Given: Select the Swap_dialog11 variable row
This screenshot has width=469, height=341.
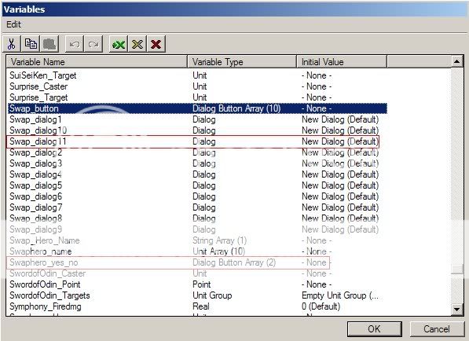Looking at the screenshot, I should click(x=193, y=141).
